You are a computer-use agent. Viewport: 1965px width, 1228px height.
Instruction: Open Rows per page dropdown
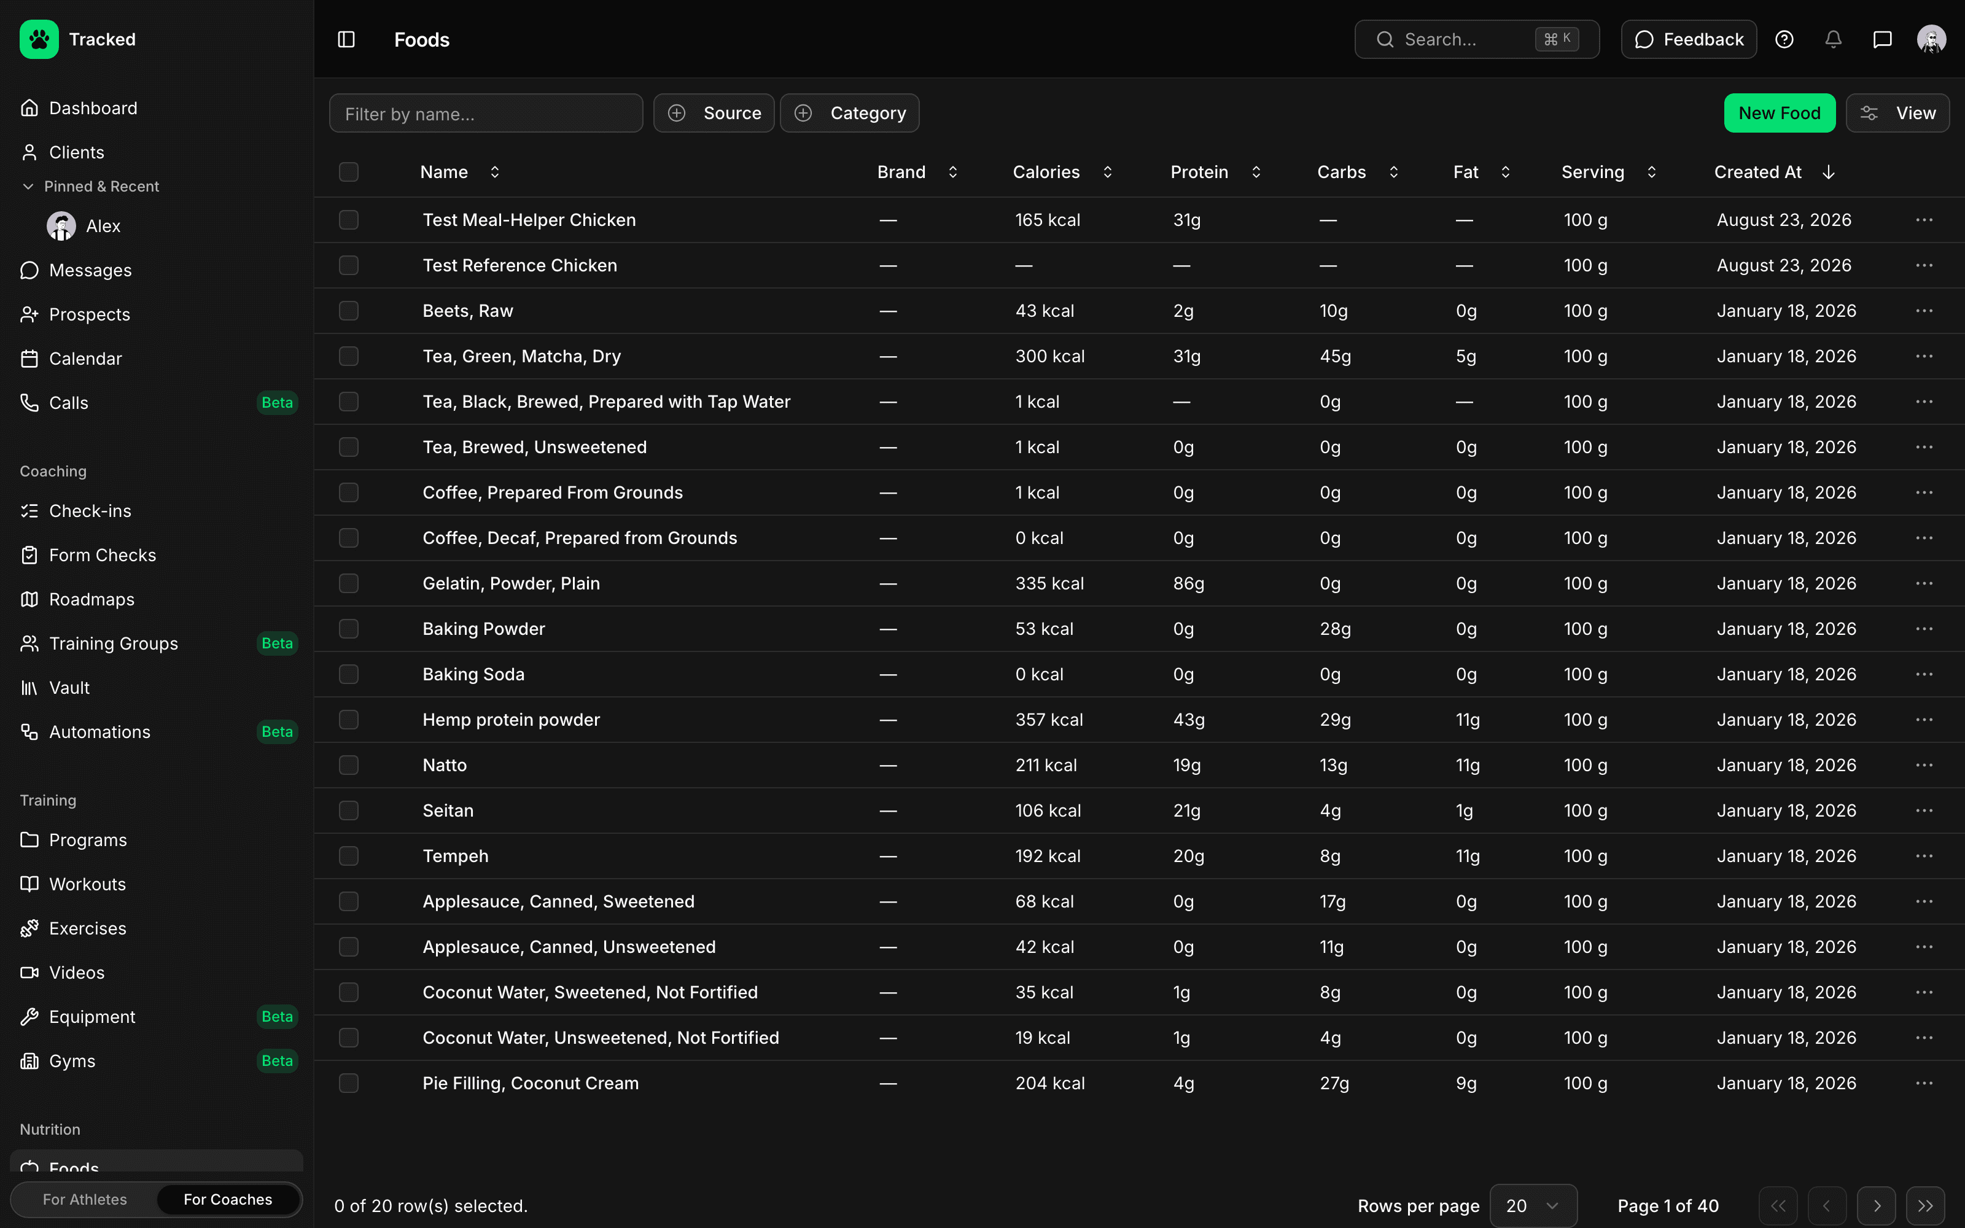[x=1533, y=1205]
